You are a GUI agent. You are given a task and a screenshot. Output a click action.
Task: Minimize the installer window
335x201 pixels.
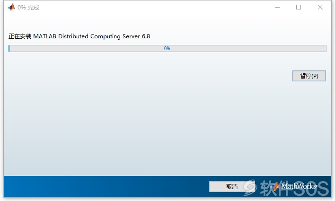(x=277, y=7)
